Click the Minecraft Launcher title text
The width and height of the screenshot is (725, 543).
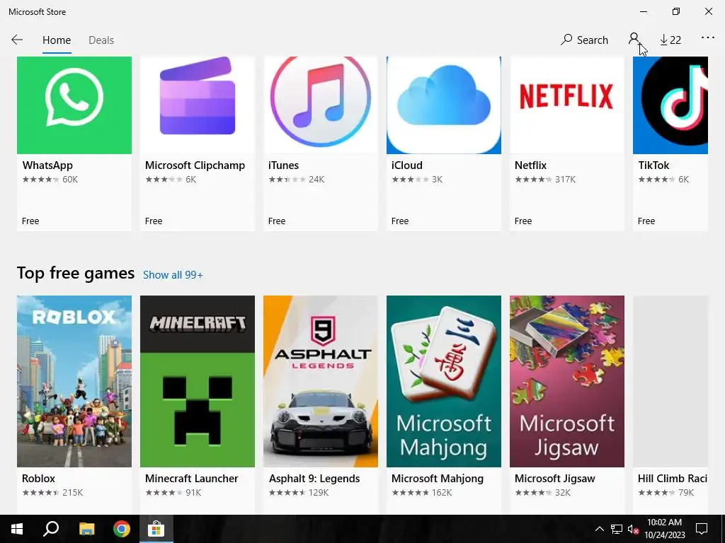click(191, 479)
